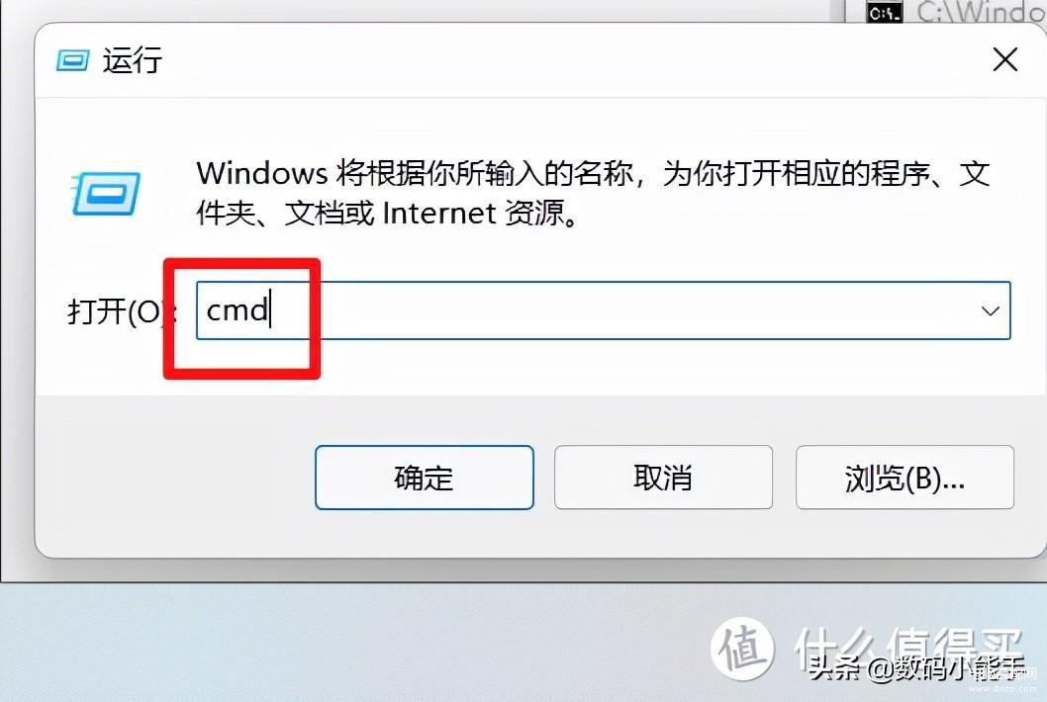Click the 打开(O): field label

118,311
